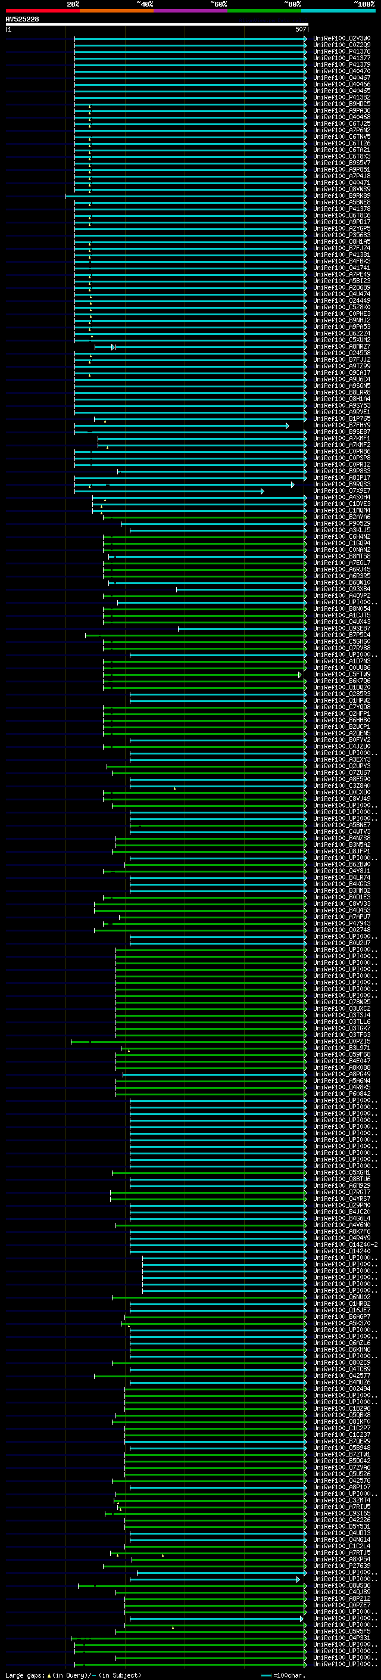Select UniRef100_Q41741 label
The image size is (381, 1680).
tap(342, 268)
